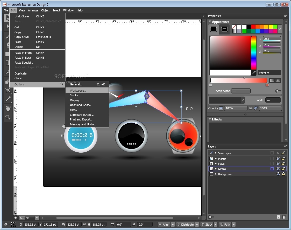Pop out the Properties panel
This screenshot has width=291, height=230.
pos(286,16)
